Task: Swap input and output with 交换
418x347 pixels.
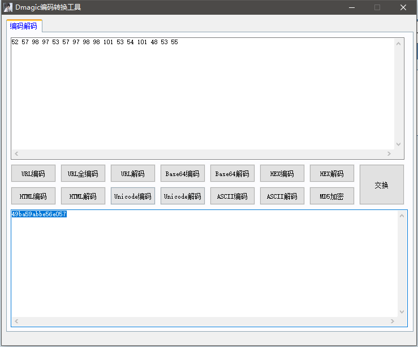Action: [382, 185]
